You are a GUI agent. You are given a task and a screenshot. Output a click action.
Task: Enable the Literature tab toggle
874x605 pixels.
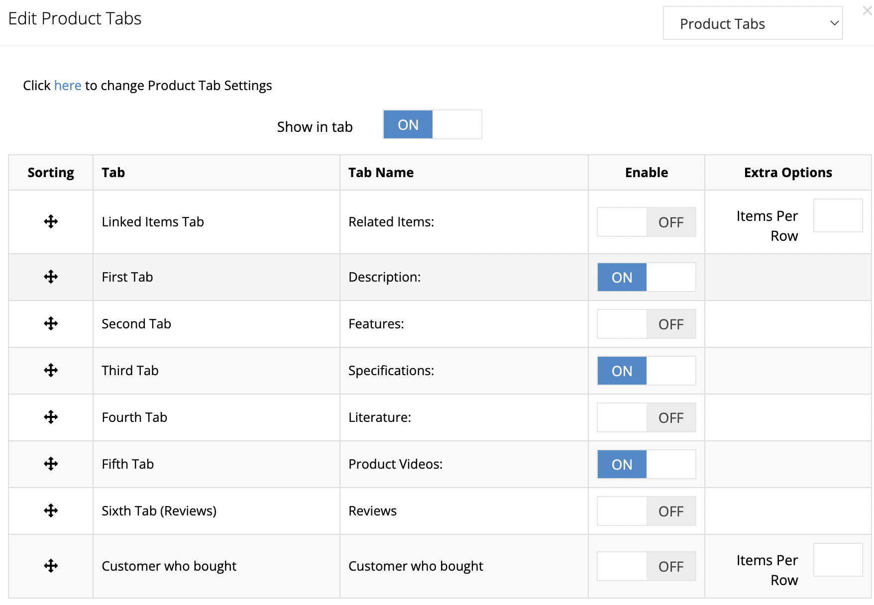pos(646,417)
